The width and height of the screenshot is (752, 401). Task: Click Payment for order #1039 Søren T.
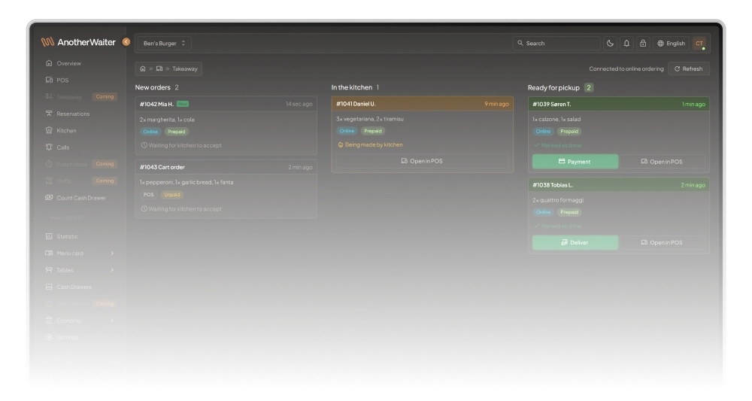(x=575, y=162)
